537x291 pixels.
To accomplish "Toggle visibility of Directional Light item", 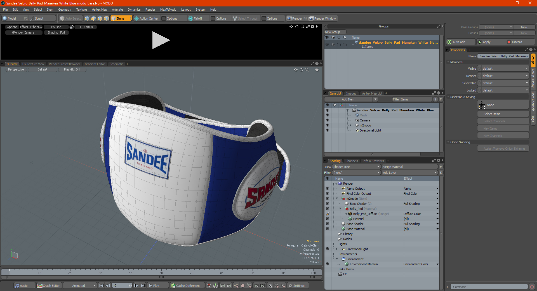I will [327, 130].
